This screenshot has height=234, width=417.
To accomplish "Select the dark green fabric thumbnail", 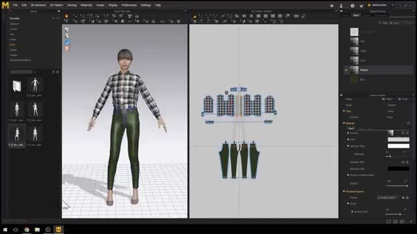I will pos(354,79).
